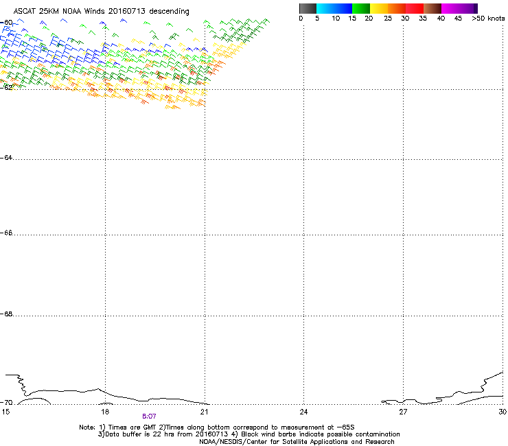Click the legend label '25'

pos(388,18)
